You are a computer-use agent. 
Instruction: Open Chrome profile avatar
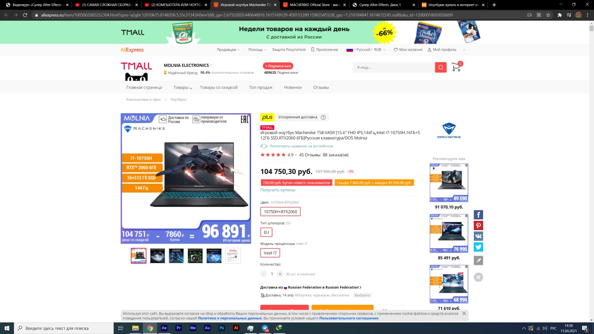coord(579,15)
